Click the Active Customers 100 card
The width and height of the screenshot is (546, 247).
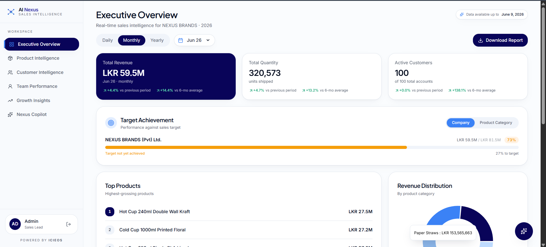458,76
